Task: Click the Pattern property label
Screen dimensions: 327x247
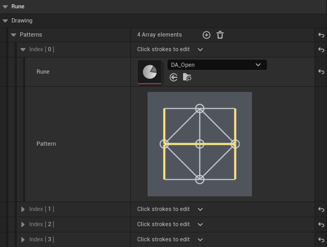Action: 46,144
